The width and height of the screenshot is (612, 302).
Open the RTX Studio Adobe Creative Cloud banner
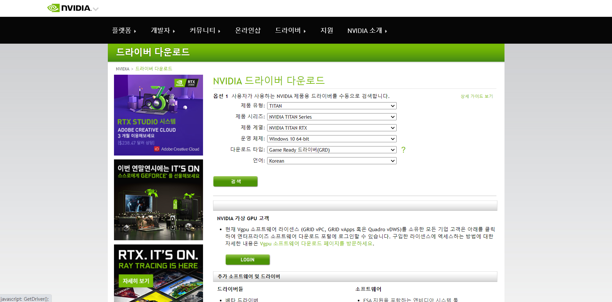(x=158, y=115)
